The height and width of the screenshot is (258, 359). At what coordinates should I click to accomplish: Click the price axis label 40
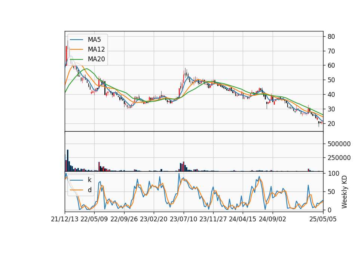pyautogui.click(x=331, y=95)
